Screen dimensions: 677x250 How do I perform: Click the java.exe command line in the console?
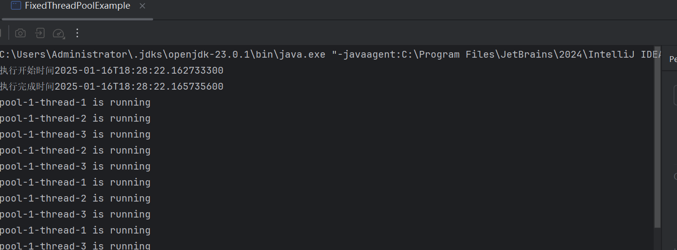point(330,54)
